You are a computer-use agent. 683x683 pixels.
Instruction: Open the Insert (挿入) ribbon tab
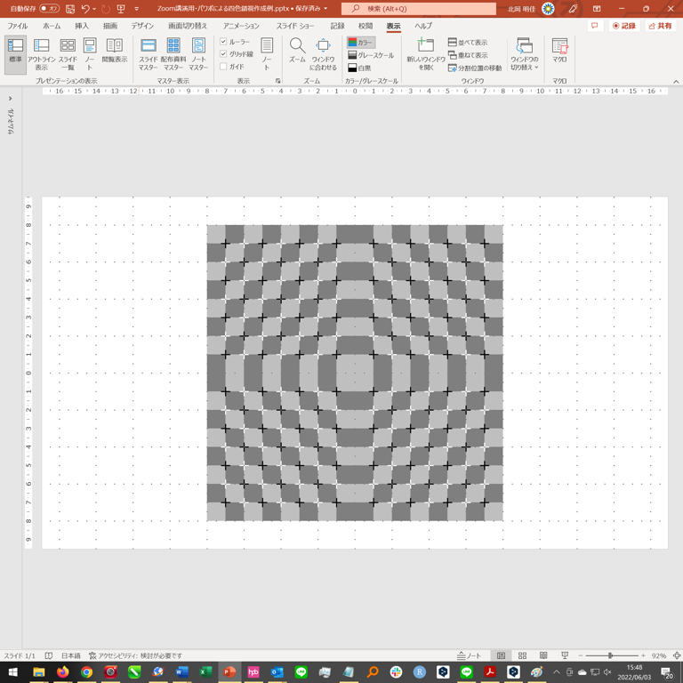[x=82, y=27]
